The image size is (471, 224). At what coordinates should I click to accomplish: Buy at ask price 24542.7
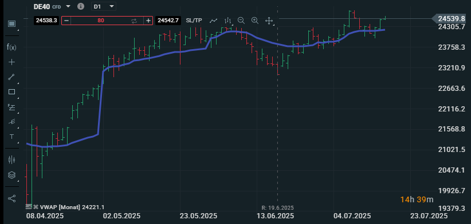point(168,21)
